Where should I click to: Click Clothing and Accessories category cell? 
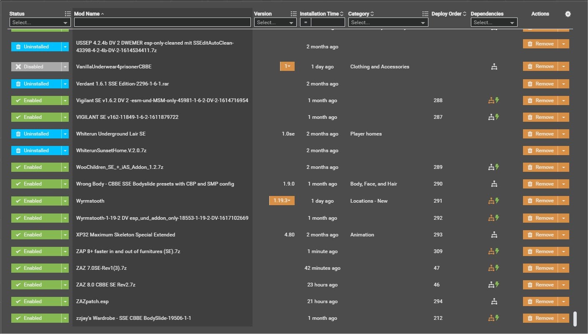point(380,67)
